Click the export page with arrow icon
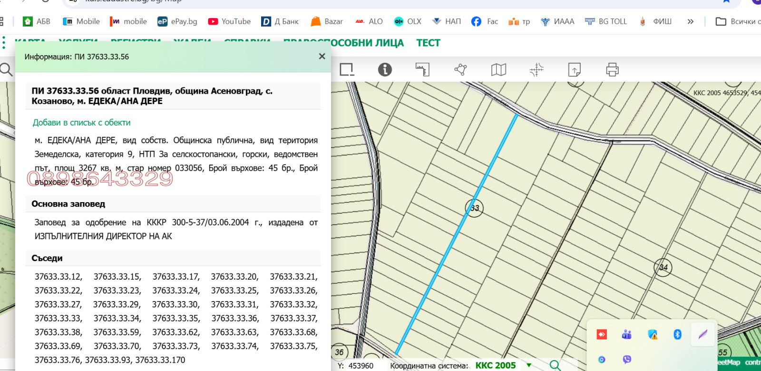Viewport: 761px width, 371px height. click(575, 70)
